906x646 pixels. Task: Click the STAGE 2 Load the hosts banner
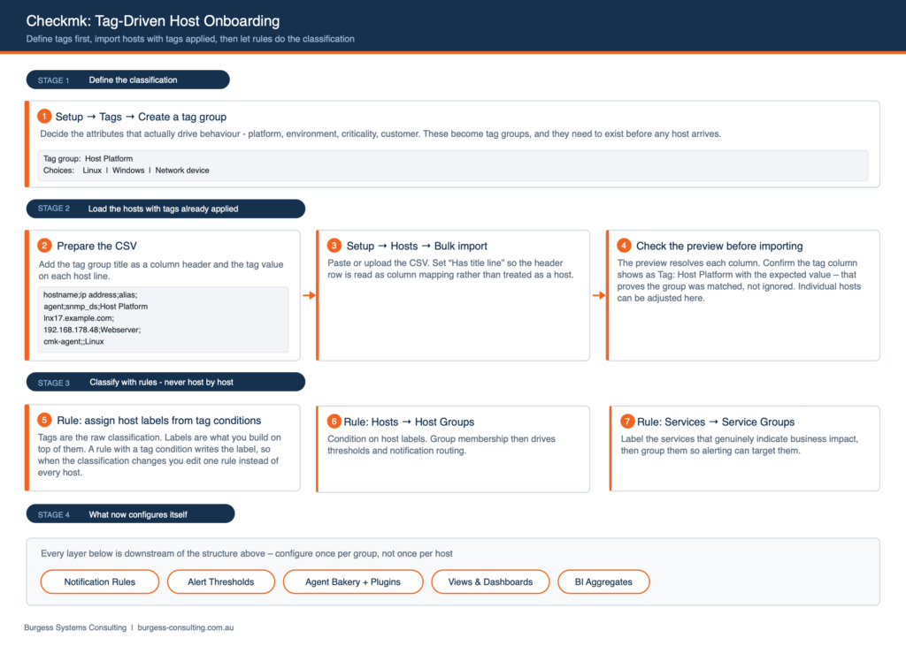pyautogui.click(x=165, y=209)
